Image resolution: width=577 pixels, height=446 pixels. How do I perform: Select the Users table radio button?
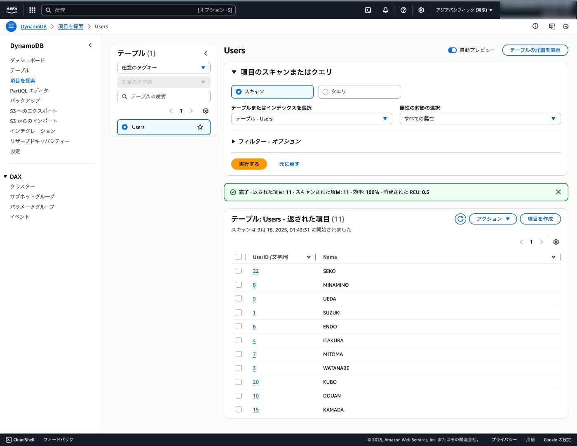[x=124, y=127]
